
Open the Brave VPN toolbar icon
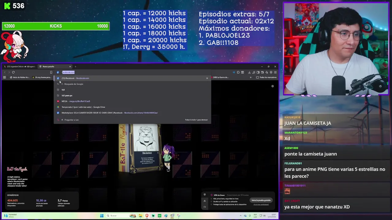pos(271,72)
